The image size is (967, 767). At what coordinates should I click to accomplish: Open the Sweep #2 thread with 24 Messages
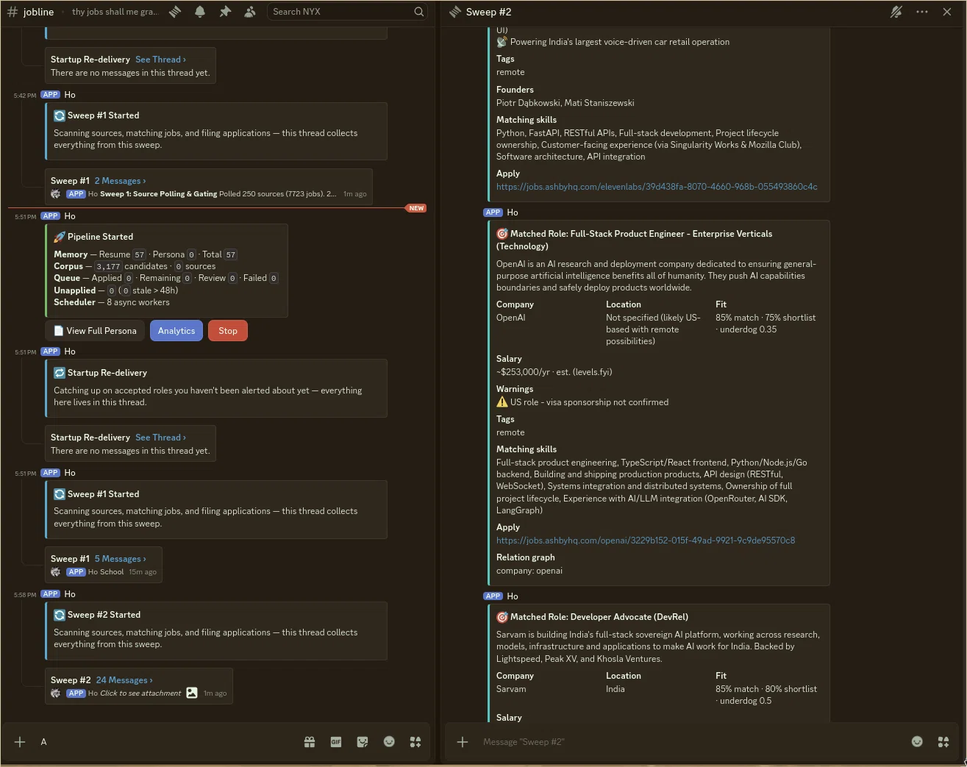124,680
